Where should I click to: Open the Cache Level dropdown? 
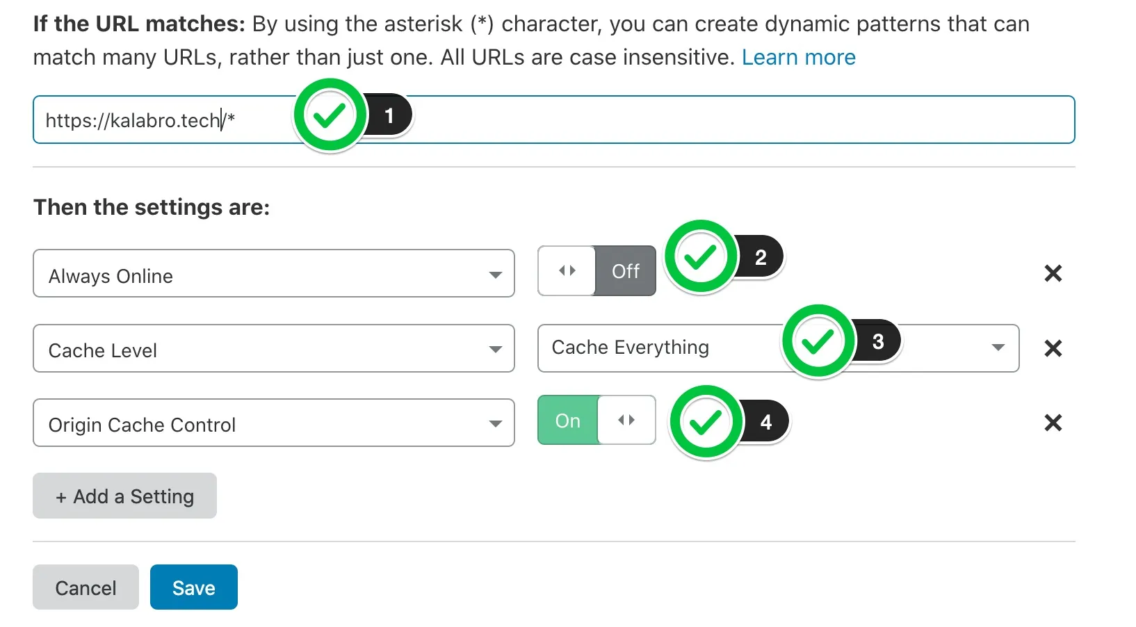tap(274, 348)
